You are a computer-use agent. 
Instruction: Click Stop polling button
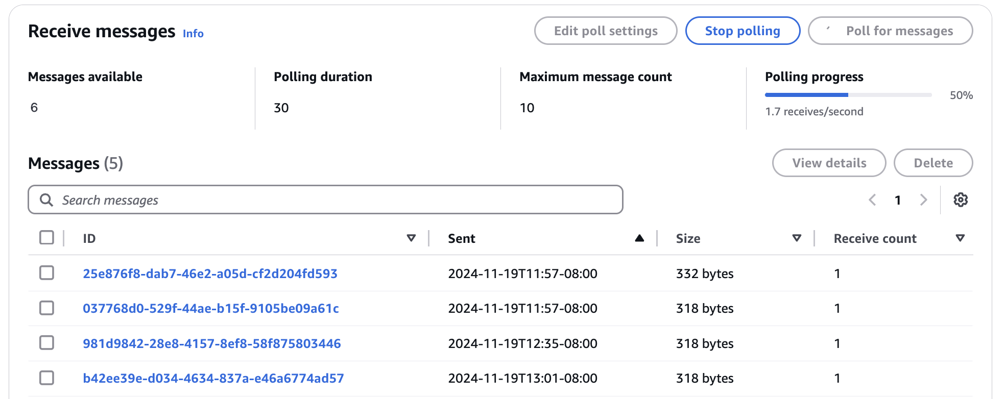pos(743,31)
